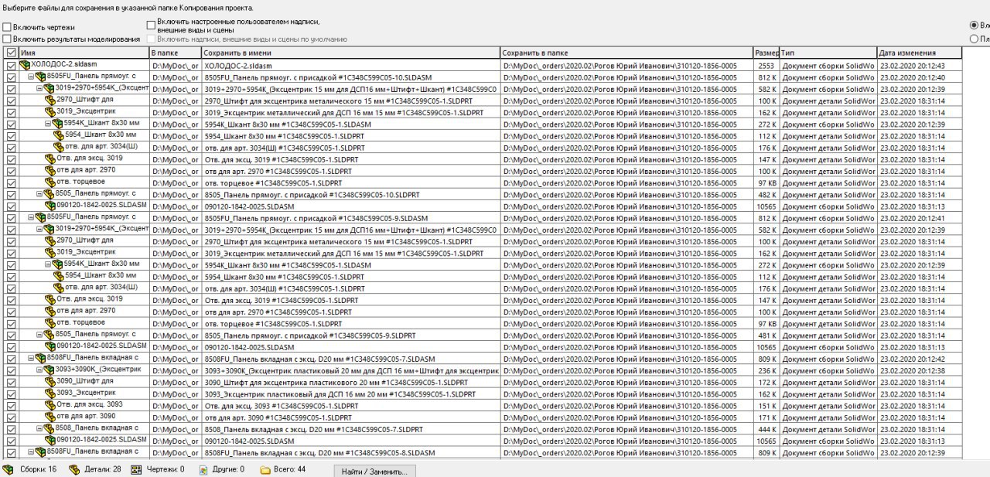Click the Сохранить в имени column header
The height and width of the screenshot is (477, 990).
click(350, 53)
